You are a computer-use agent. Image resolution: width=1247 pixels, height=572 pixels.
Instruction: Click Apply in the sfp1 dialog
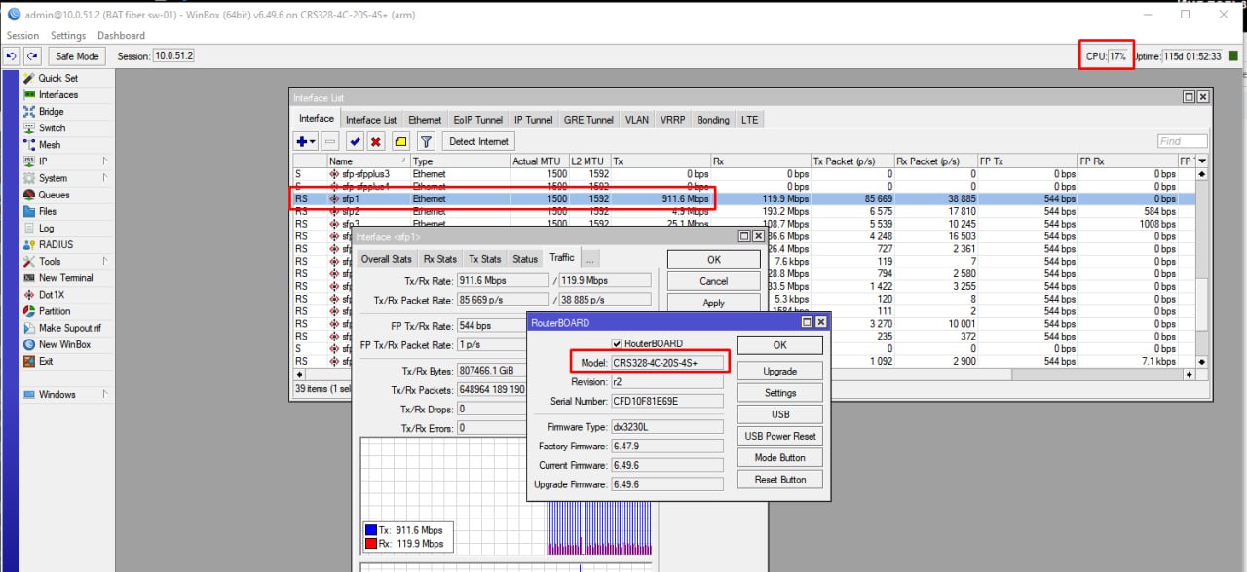[714, 303]
